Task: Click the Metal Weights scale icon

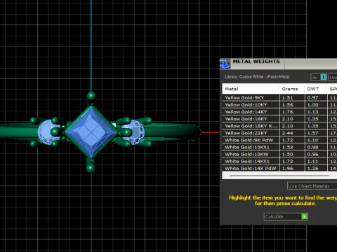Action: click(225, 64)
